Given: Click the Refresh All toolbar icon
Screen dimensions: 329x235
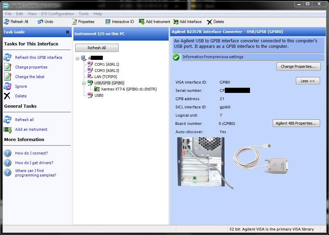Looking at the screenshot, I should pyautogui.click(x=7, y=22).
